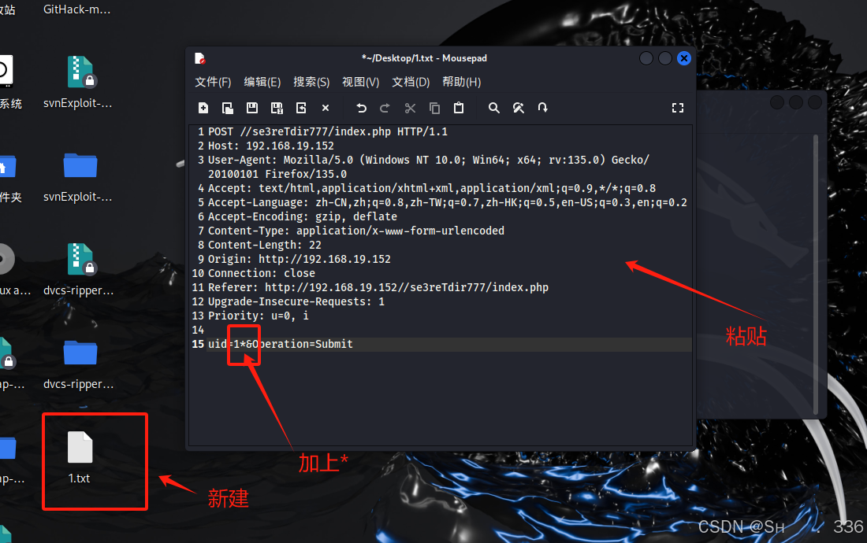Open Find with the magnifier icon
867x543 pixels.
[493, 108]
